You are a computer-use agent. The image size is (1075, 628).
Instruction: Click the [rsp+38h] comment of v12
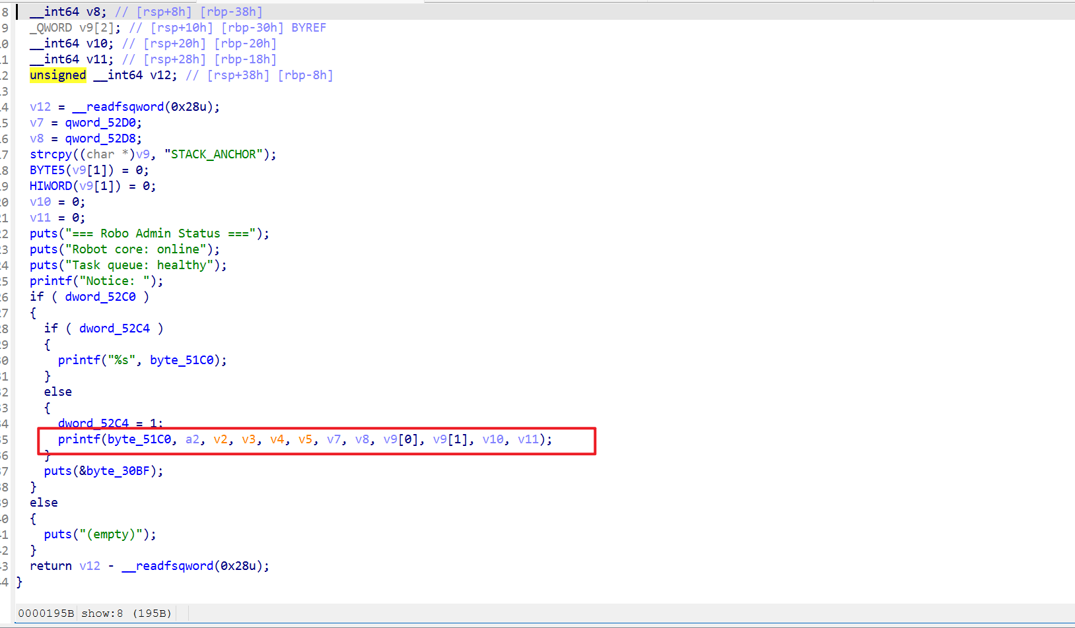[x=238, y=75]
